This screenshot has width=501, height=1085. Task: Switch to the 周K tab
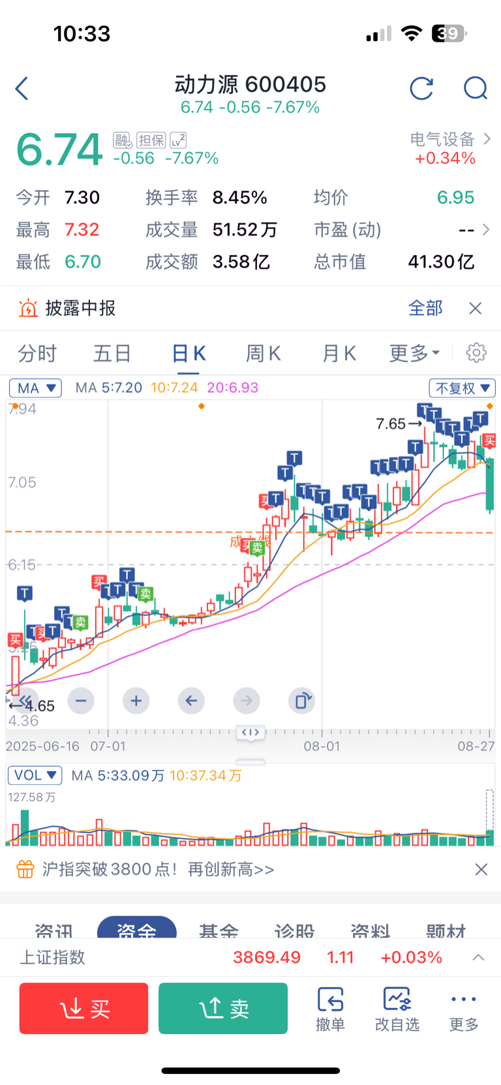pos(263,353)
